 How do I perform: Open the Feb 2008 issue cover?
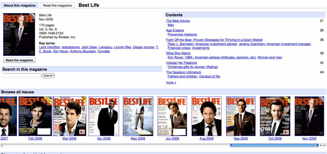[35, 116]
